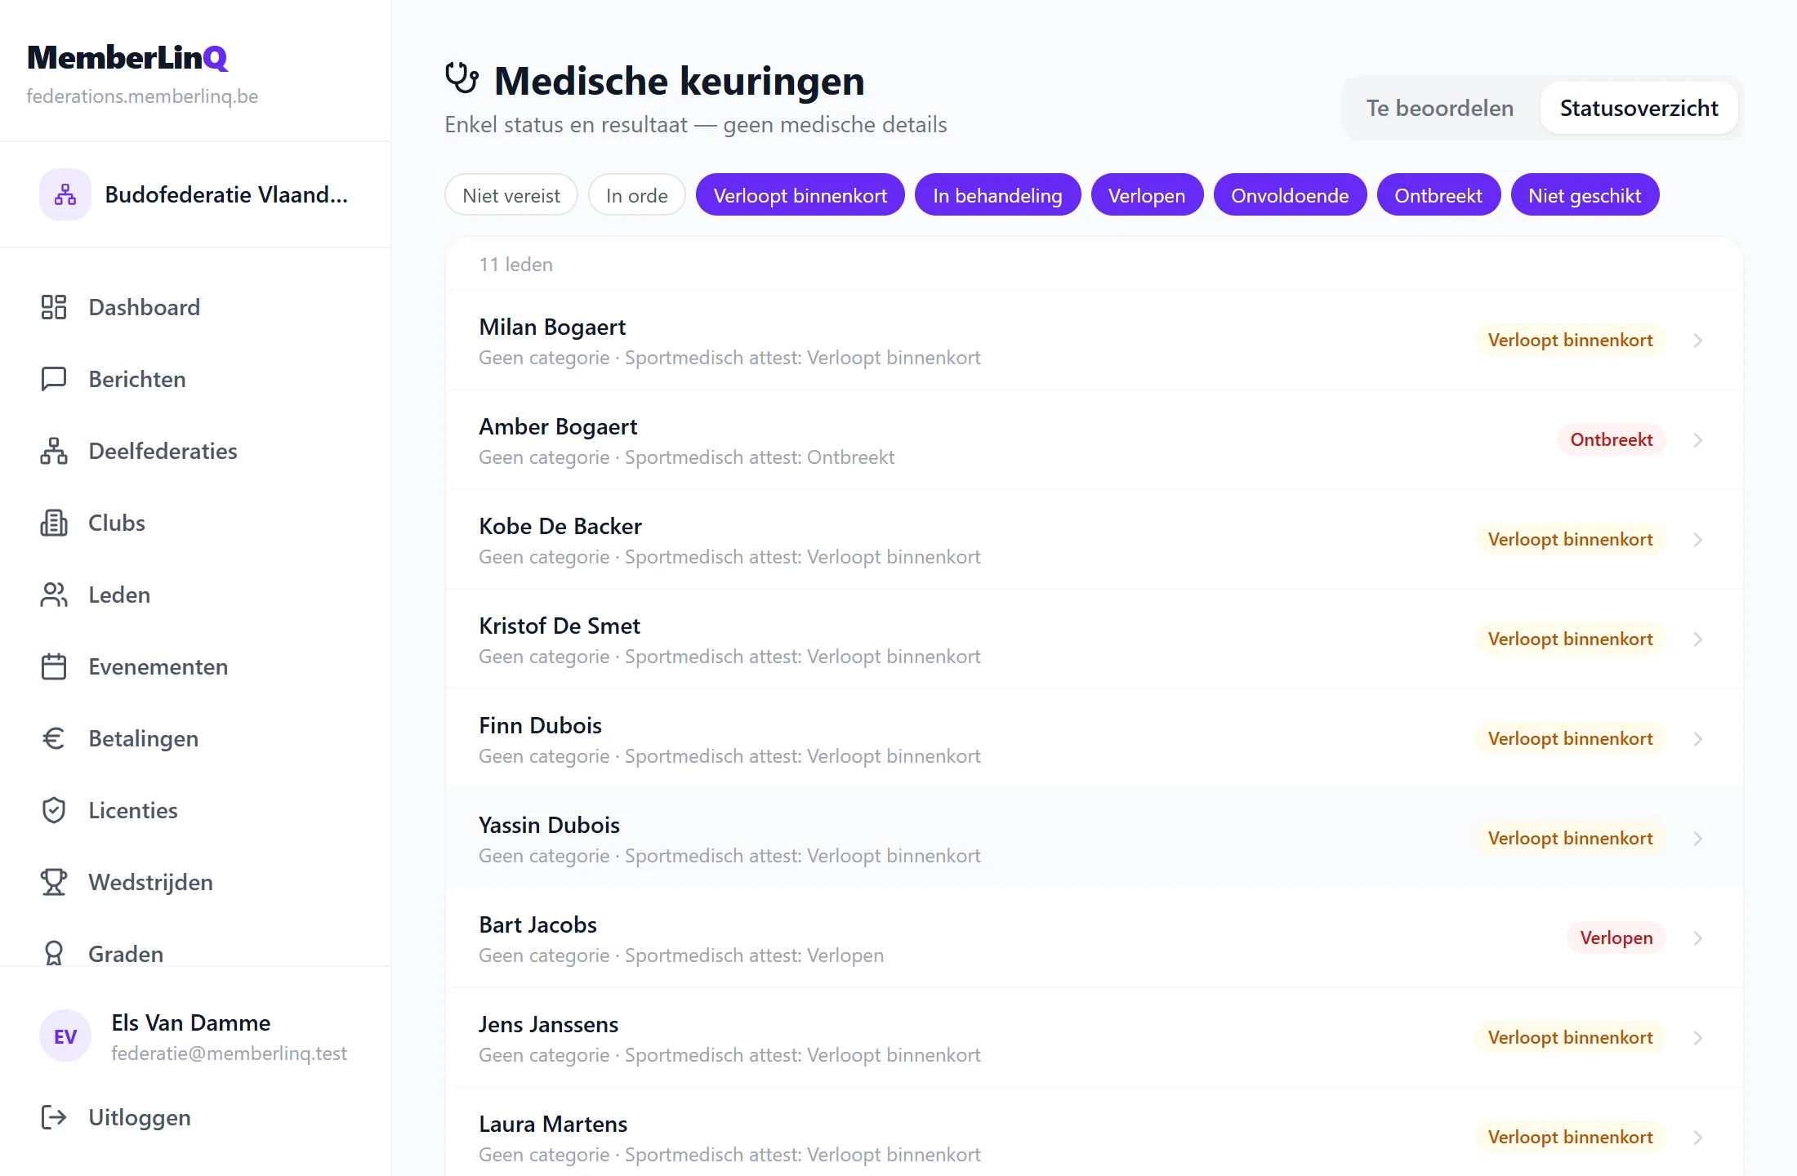This screenshot has width=1797, height=1176.
Task: Open Amber Bogaert's row chevron
Action: (1698, 440)
